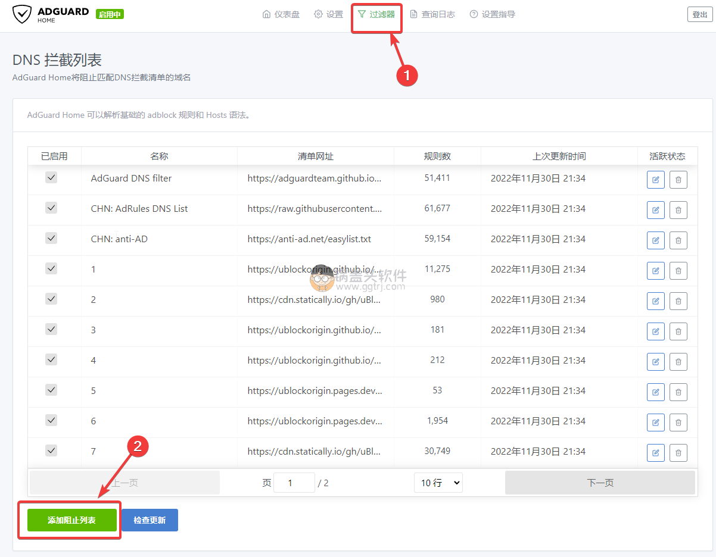Delete the CHN: anti-AD entry

coord(678,240)
